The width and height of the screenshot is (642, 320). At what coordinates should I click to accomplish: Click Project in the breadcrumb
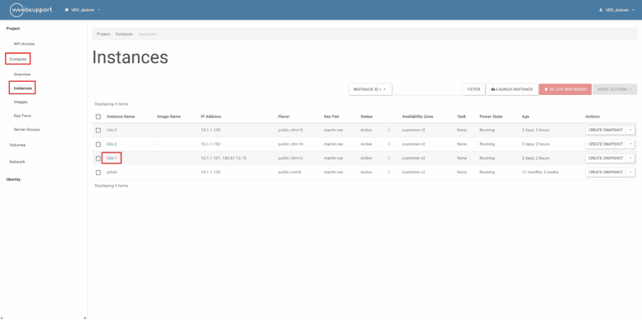103,34
